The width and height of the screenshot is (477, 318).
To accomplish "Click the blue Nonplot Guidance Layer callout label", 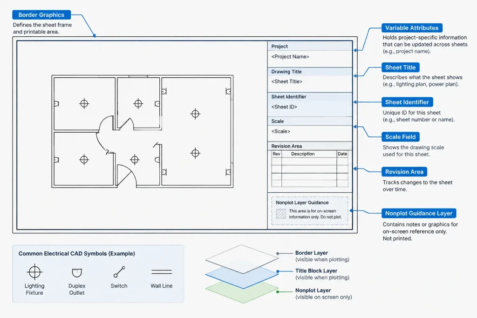I will 419,213.
